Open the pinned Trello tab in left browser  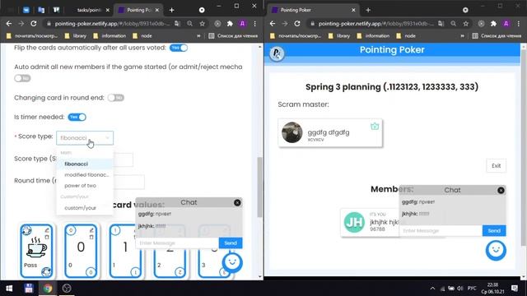(56, 10)
